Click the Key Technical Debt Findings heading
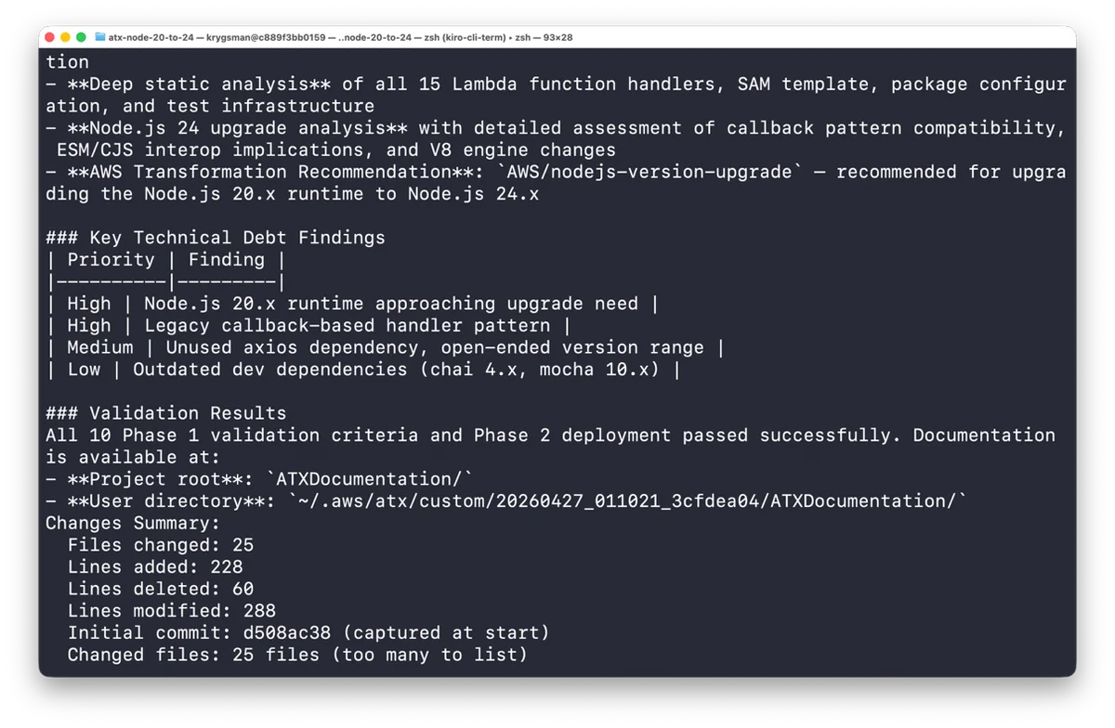This screenshot has width=1115, height=728. (x=215, y=238)
